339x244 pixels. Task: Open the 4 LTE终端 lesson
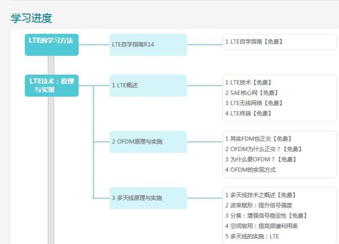[x=248, y=114]
